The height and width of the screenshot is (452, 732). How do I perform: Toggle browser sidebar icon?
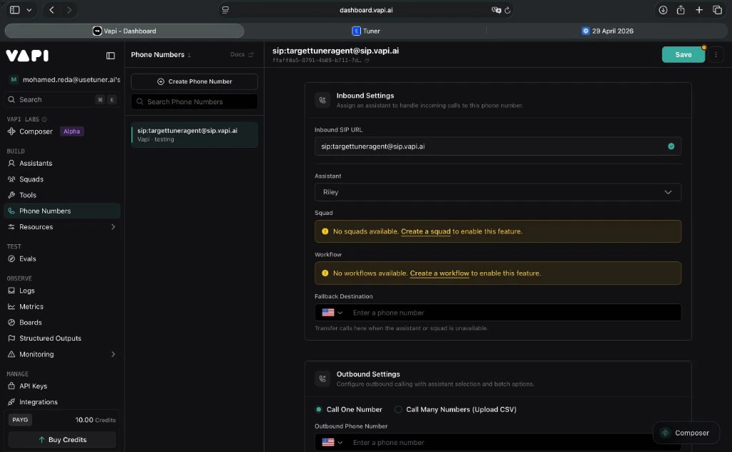coord(14,10)
